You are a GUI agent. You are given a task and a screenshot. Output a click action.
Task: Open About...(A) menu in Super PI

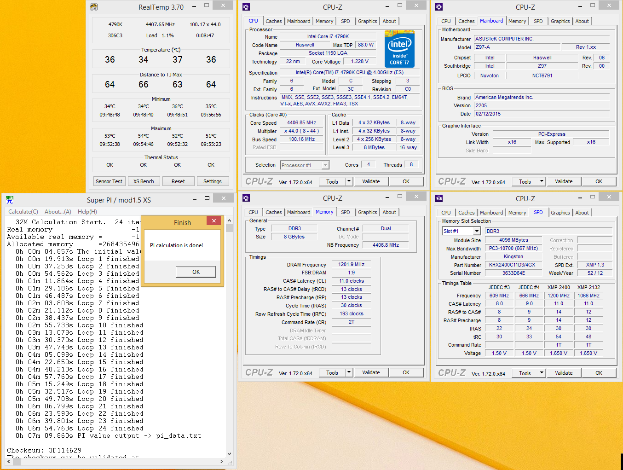coord(58,212)
